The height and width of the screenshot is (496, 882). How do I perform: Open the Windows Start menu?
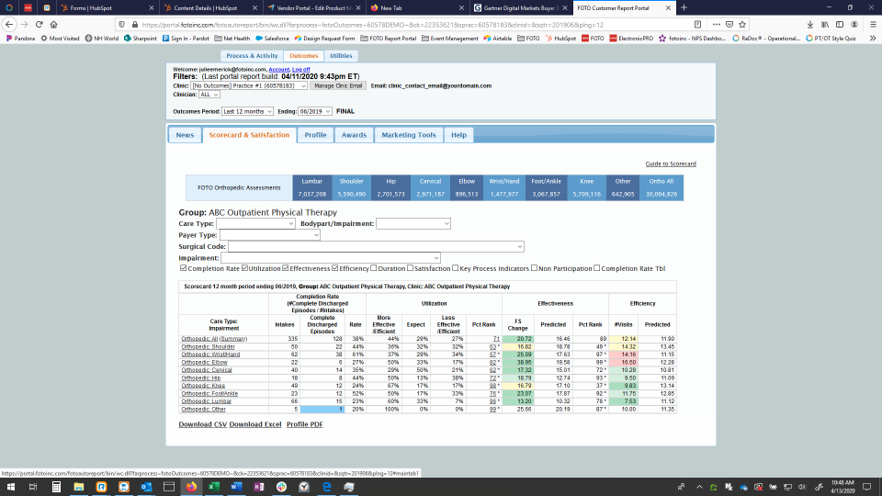[x=11, y=487]
